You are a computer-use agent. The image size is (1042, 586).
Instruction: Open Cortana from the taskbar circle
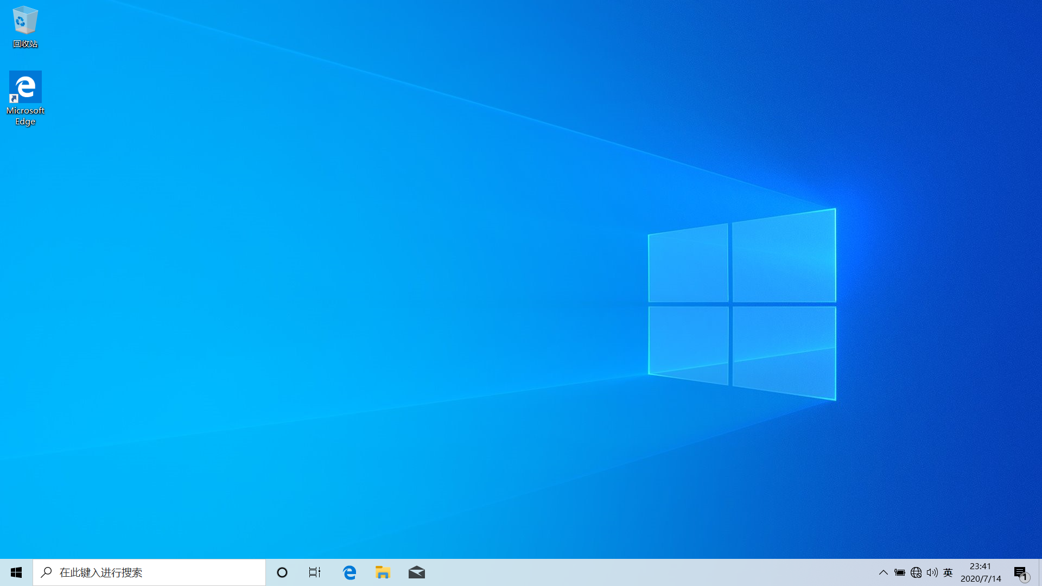tap(282, 572)
